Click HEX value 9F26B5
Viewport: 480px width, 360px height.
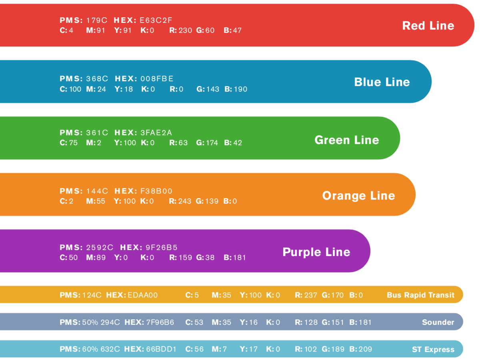point(162,248)
